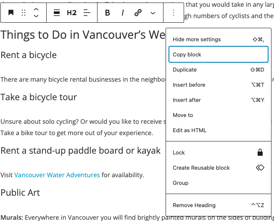The image size is (274, 221).
Task: Choose Duplicate in the block menu
Action: 219,69
